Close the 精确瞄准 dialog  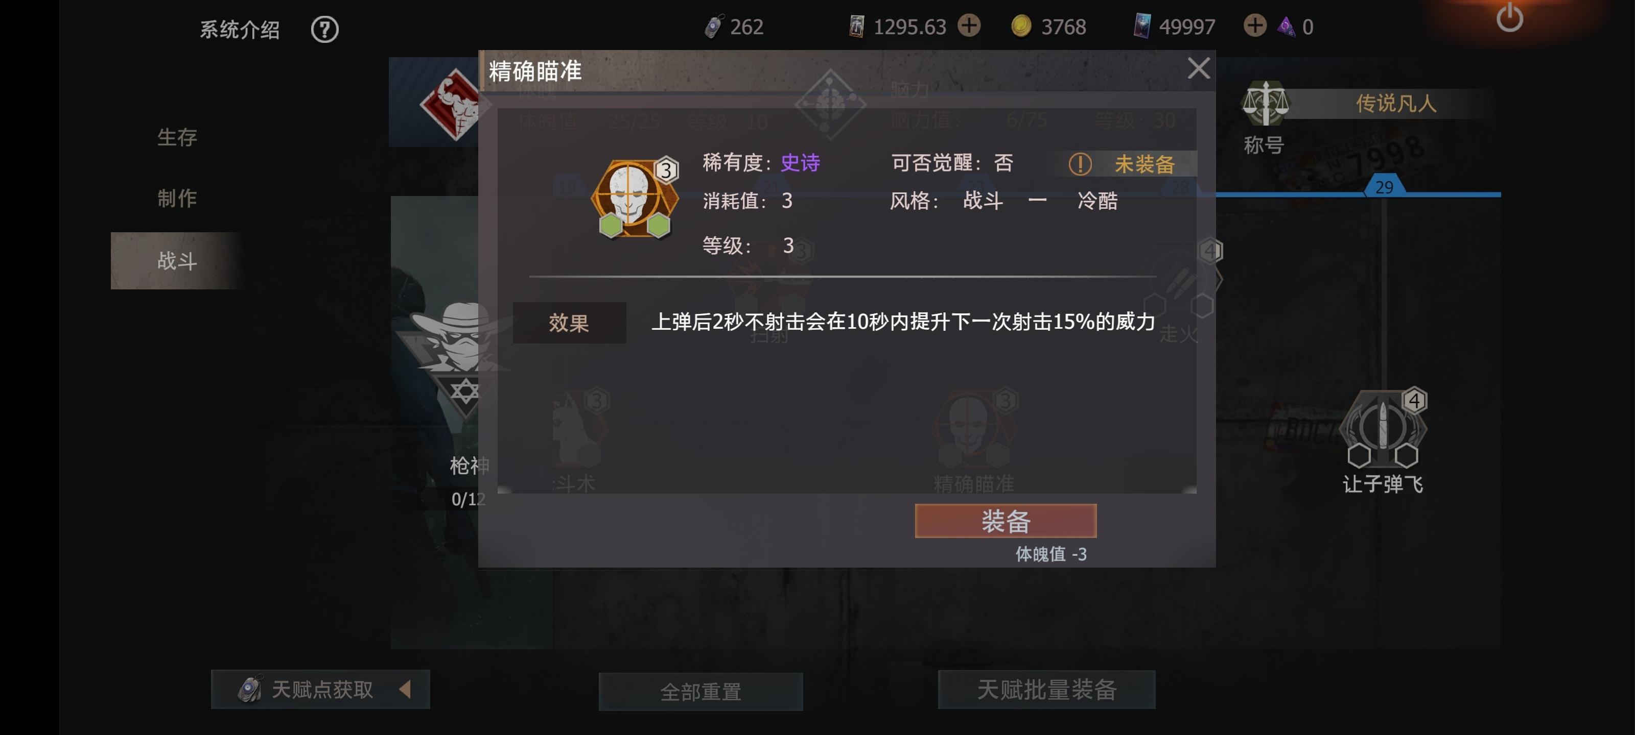pyautogui.click(x=1198, y=68)
